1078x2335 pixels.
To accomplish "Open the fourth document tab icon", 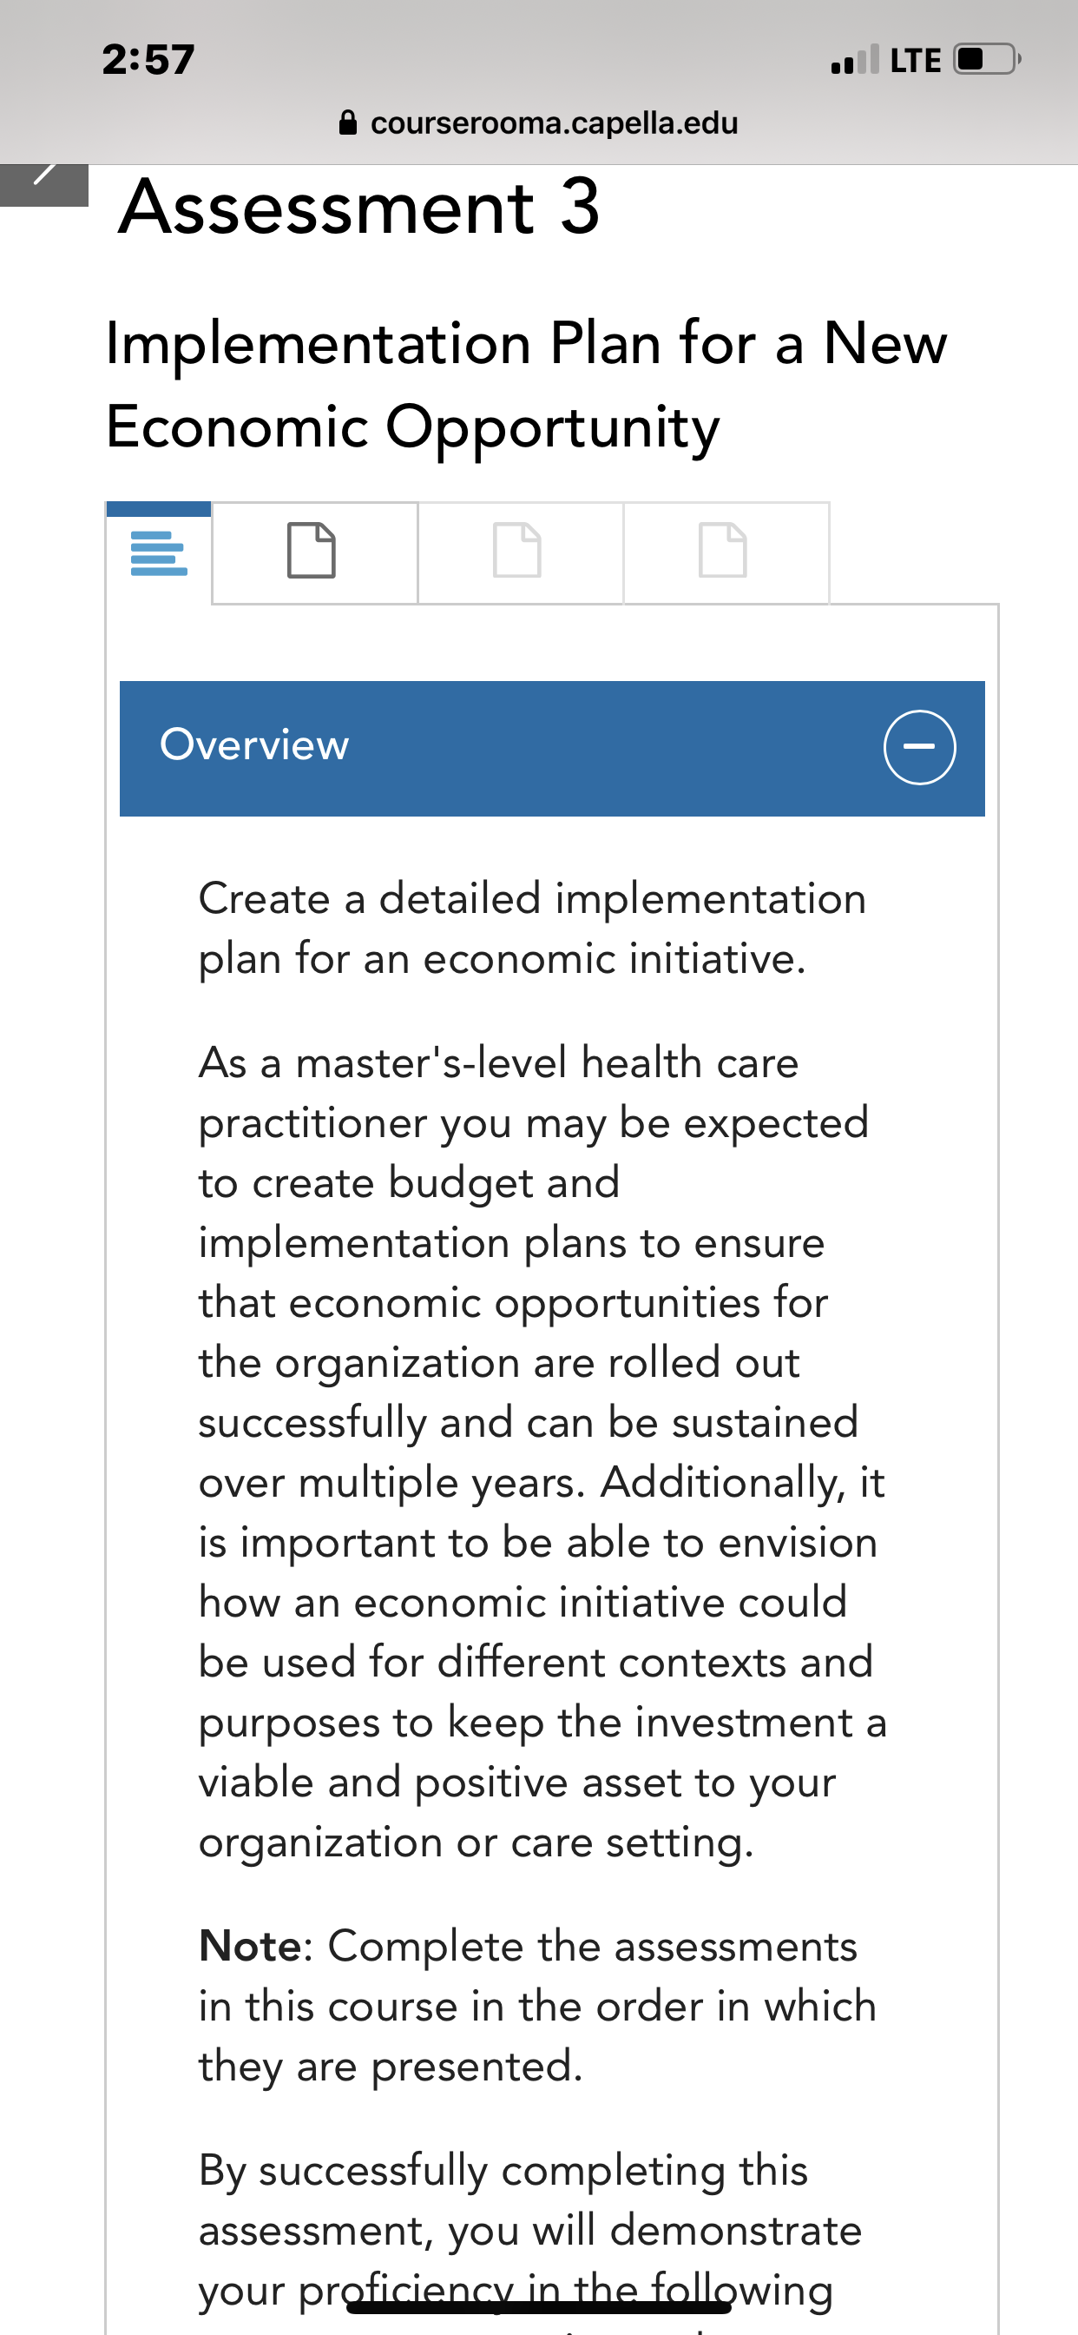I will click(723, 550).
